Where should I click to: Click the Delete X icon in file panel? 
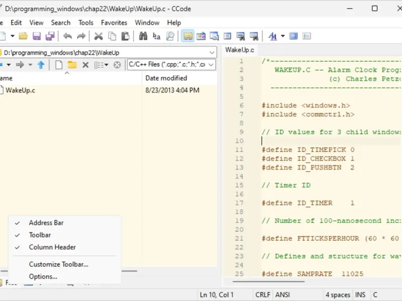[85, 65]
